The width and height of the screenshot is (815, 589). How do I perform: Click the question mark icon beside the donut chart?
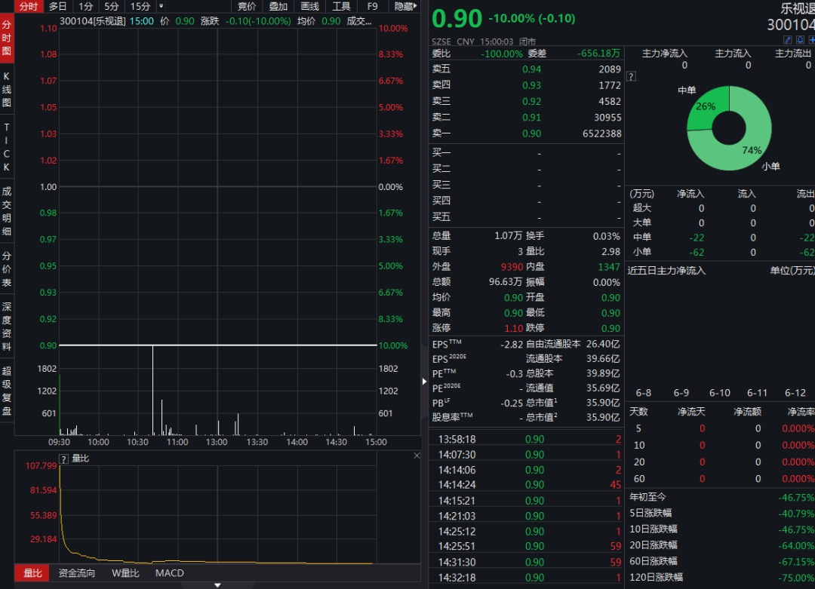(x=631, y=76)
